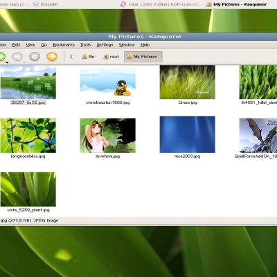Image resolution: width=277 pixels, height=277 pixels.
Task: Click the grey round Stop button
Action: (x=35, y=57)
